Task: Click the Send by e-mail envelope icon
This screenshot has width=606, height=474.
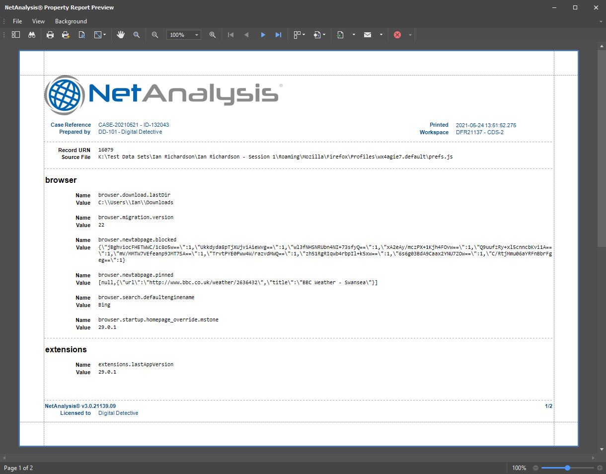Action: pos(368,35)
